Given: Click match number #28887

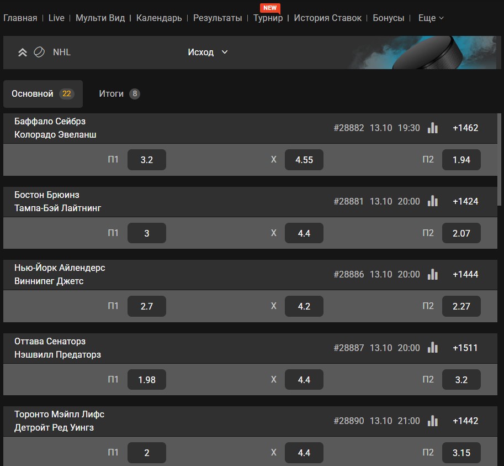Looking at the screenshot, I should click(x=349, y=348).
